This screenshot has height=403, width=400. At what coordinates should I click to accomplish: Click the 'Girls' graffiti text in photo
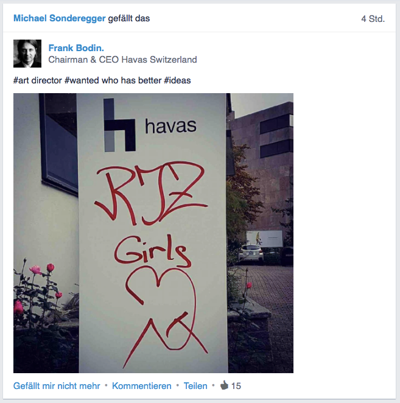point(153,251)
